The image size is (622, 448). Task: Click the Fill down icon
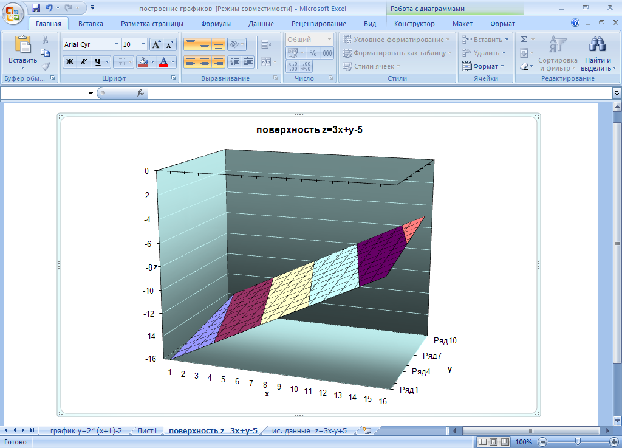tap(524, 53)
